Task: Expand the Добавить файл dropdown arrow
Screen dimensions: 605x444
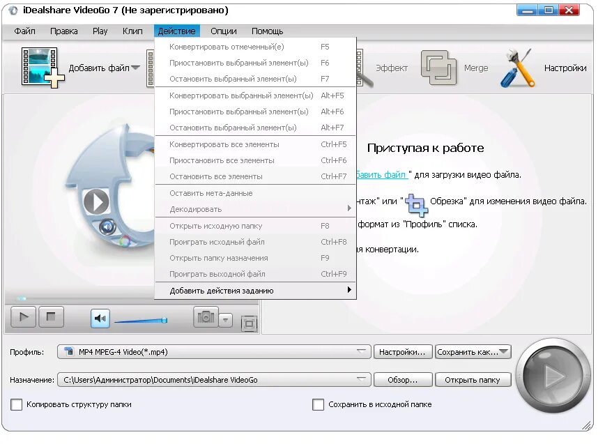Action: [135, 68]
